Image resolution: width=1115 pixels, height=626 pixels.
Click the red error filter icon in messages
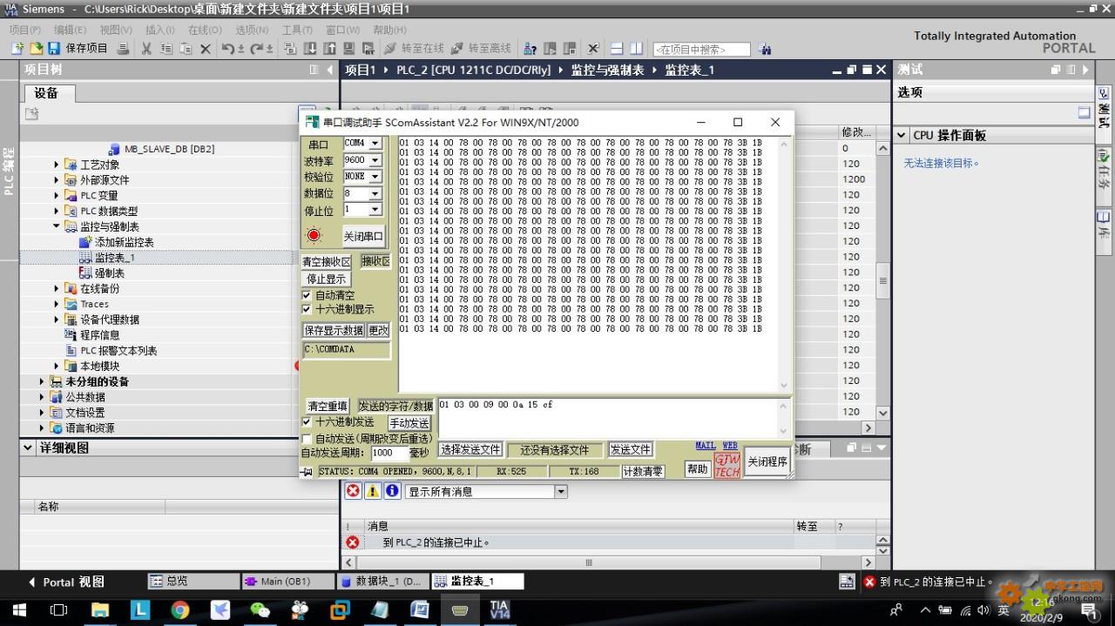point(353,491)
